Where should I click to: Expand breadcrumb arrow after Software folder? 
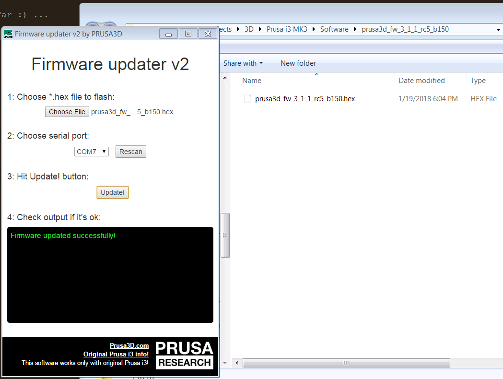click(355, 29)
